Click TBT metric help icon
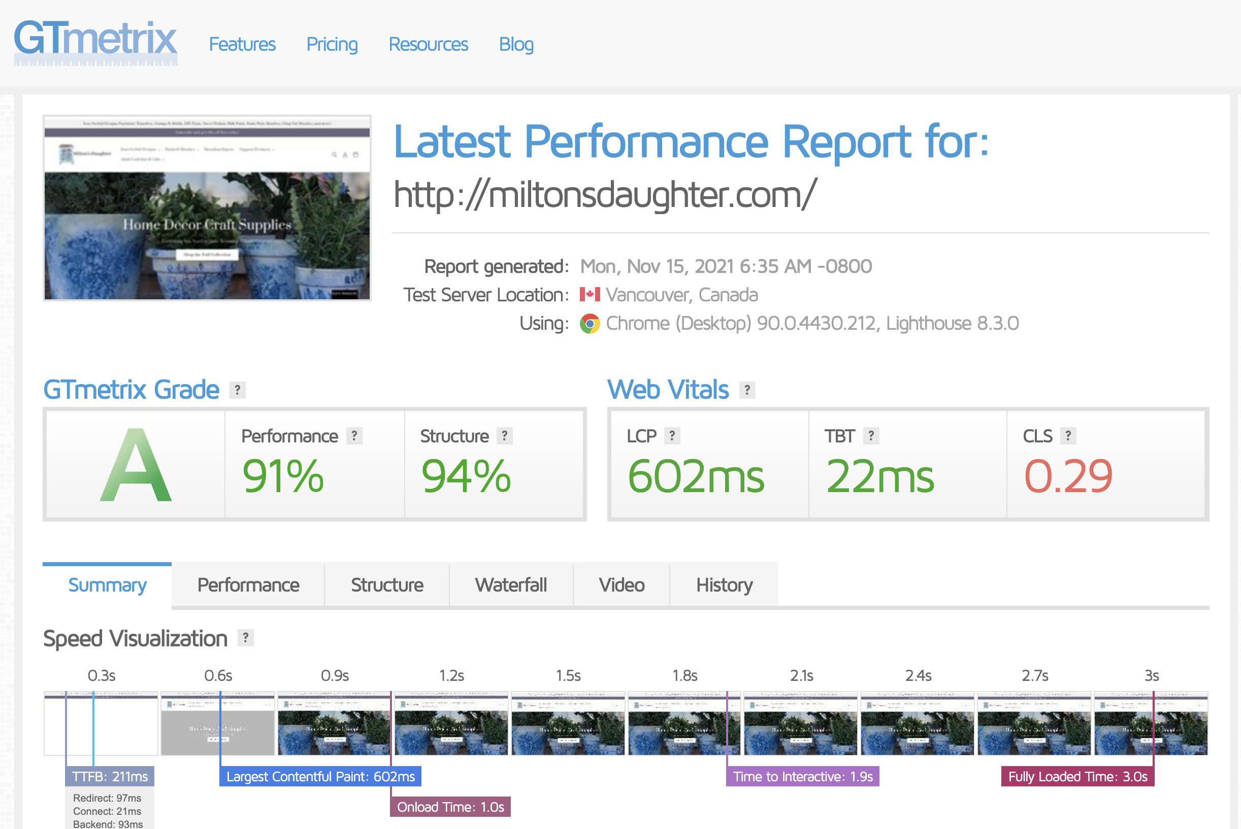The height and width of the screenshot is (829, 1241). pyautogui.click(x=871, y=436)
